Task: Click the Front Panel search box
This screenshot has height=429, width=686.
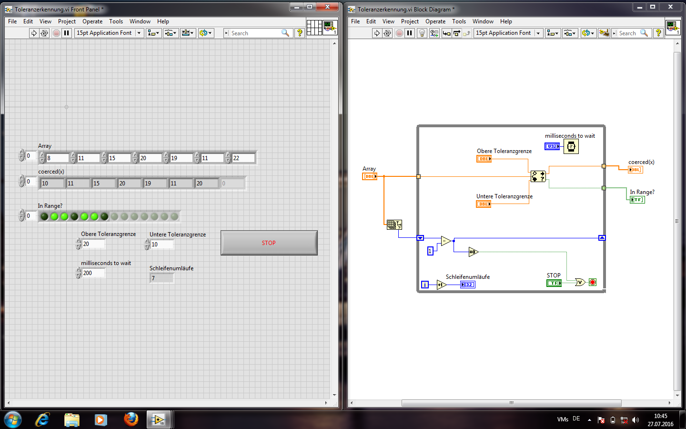Action: (257, 33)
